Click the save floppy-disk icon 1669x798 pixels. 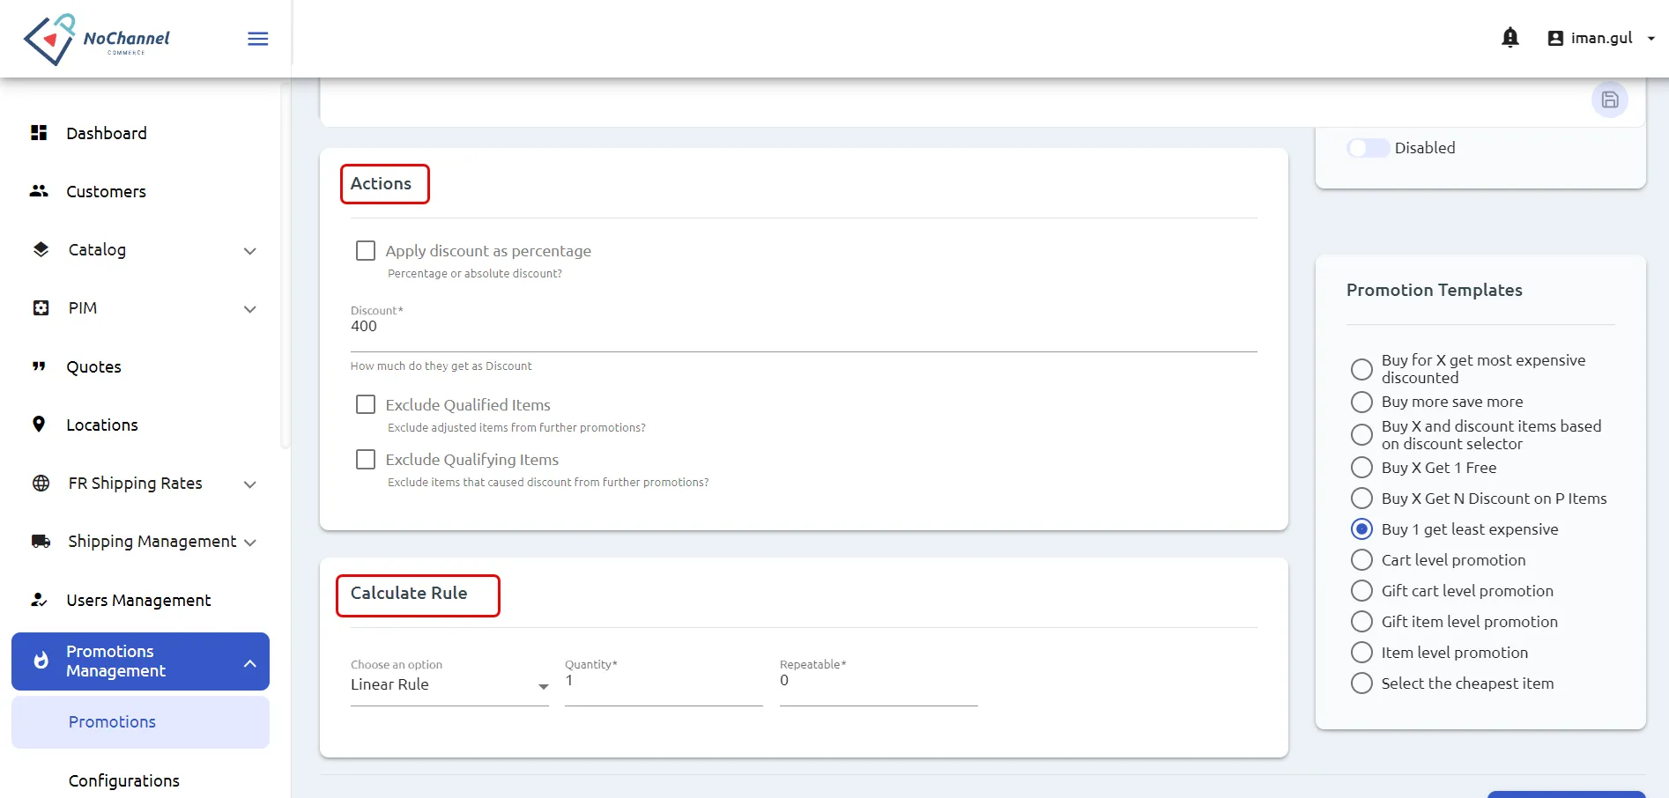pos(1610,100)
